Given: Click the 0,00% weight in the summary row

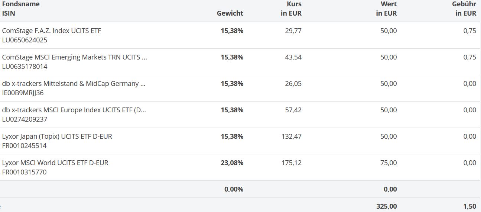Looking at the screenshot, I should [234, 189].
